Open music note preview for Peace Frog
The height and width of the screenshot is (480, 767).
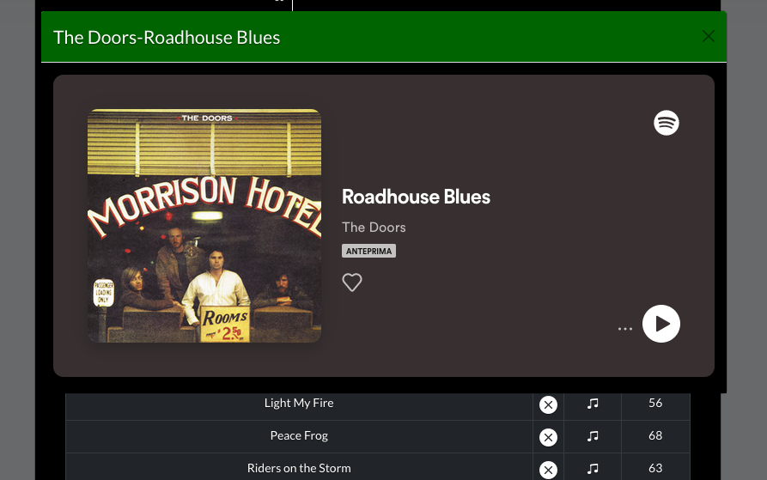pos(593,436)
